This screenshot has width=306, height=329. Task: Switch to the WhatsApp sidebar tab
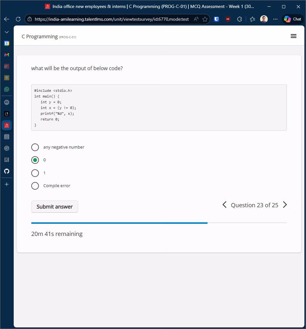pyautogui.click(x=7, y=89)
